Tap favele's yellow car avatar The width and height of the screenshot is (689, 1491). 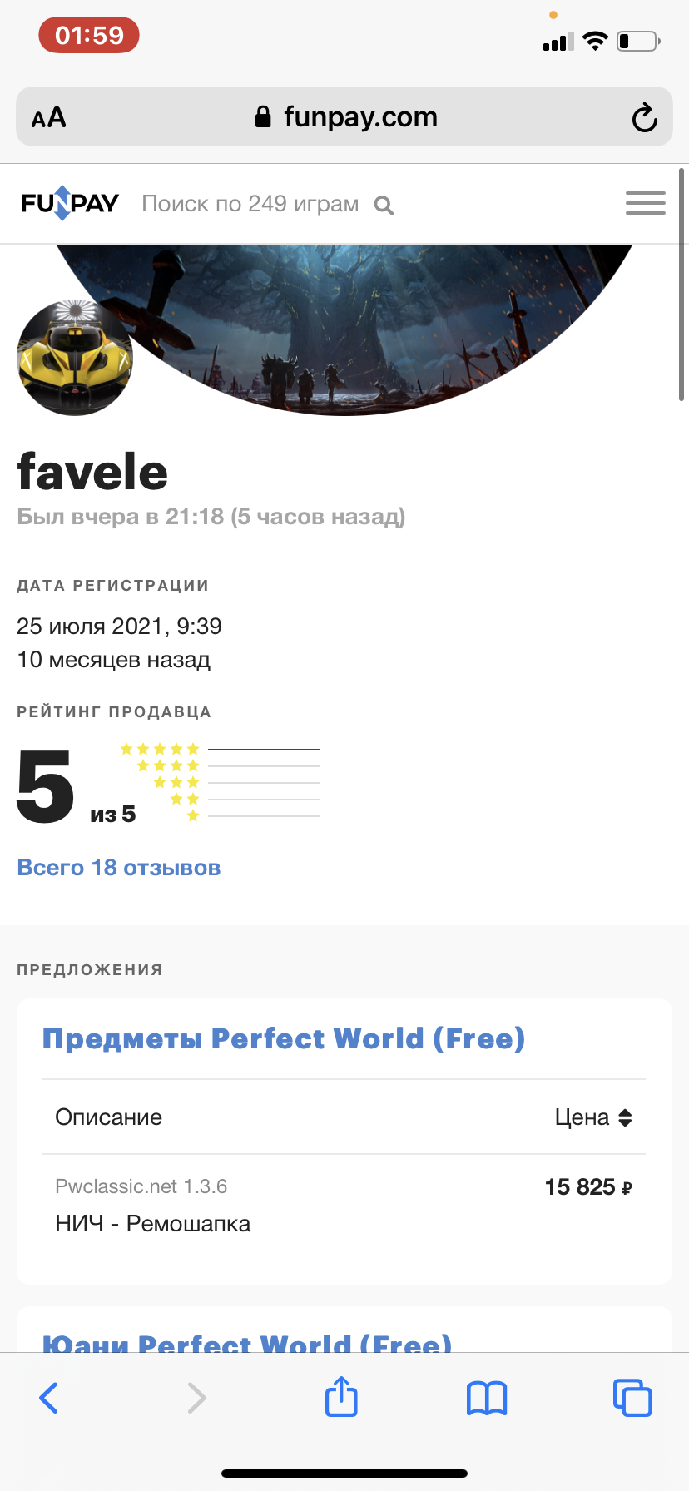75,358
